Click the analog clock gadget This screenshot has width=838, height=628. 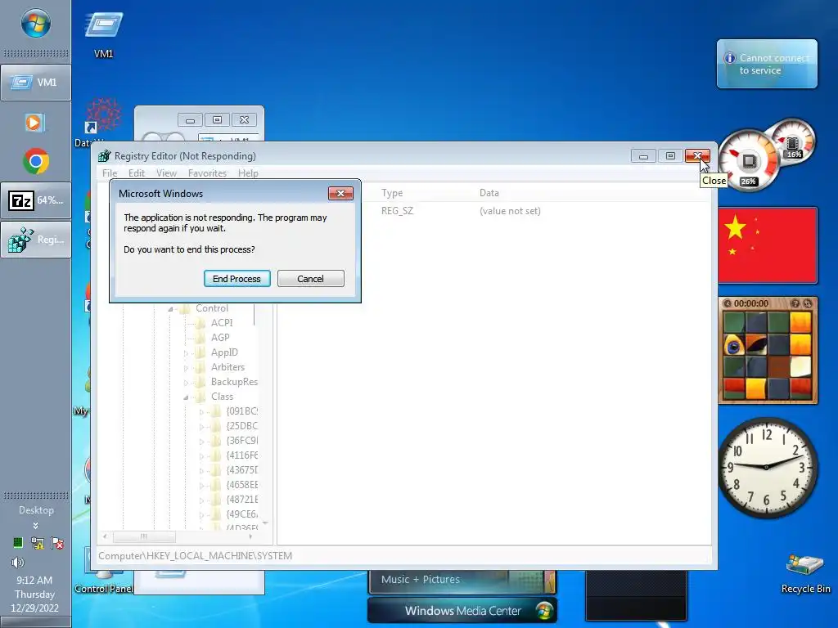[767, 468]
